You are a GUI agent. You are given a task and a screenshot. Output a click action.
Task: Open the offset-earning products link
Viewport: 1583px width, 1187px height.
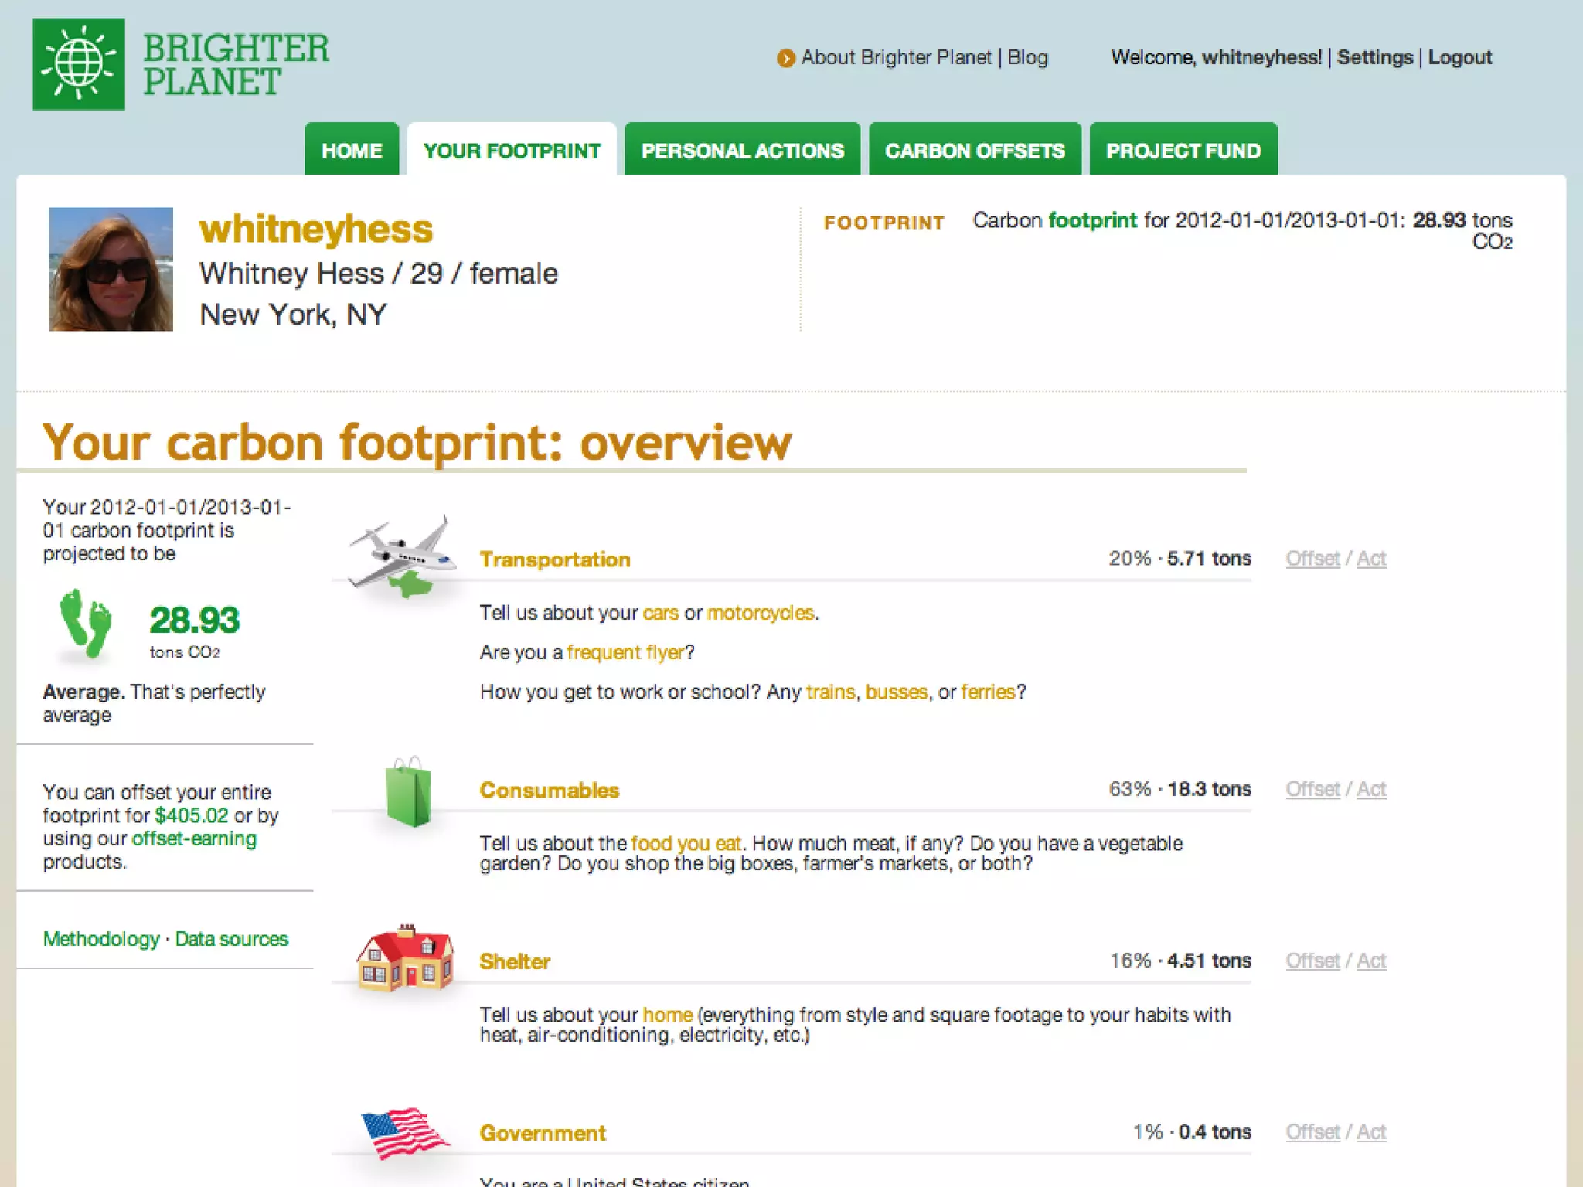tap(194, 839)
